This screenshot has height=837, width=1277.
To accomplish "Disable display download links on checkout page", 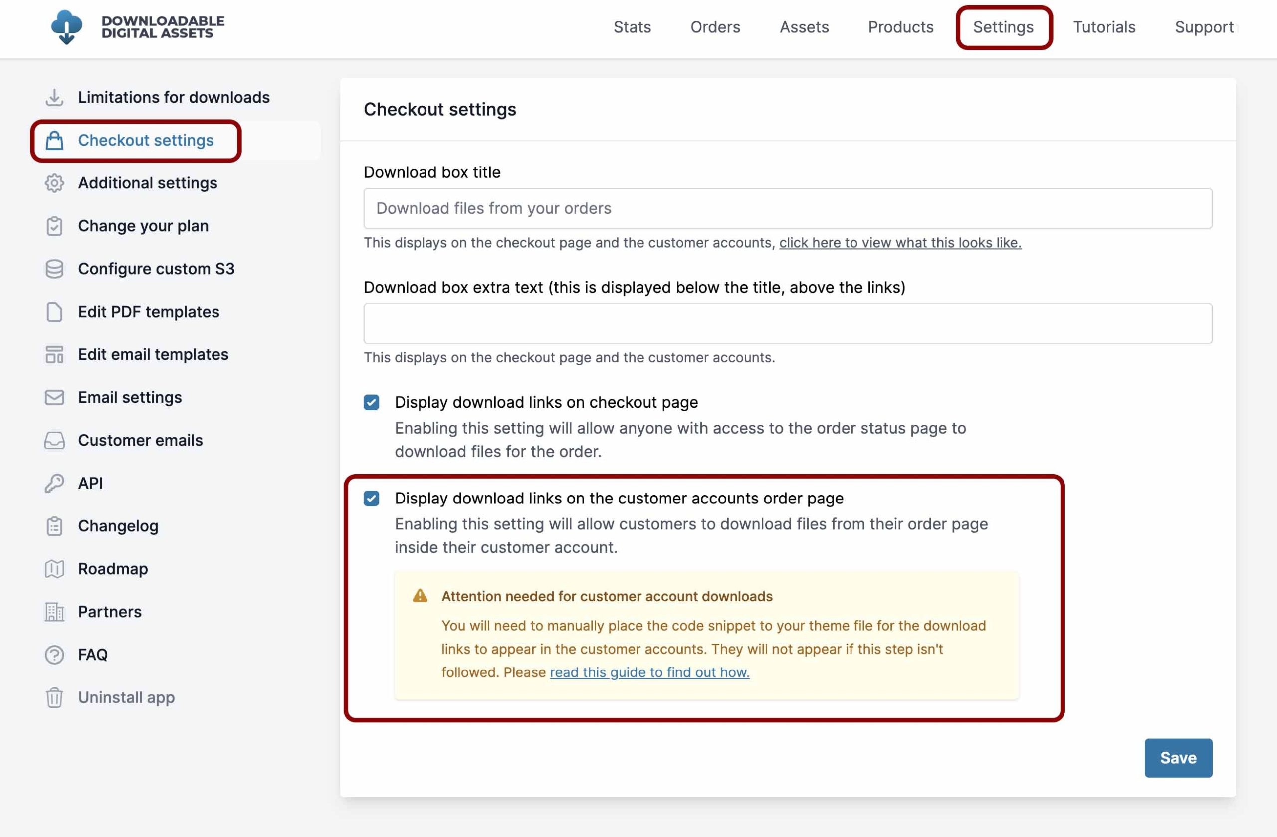I will coord(371,402).
